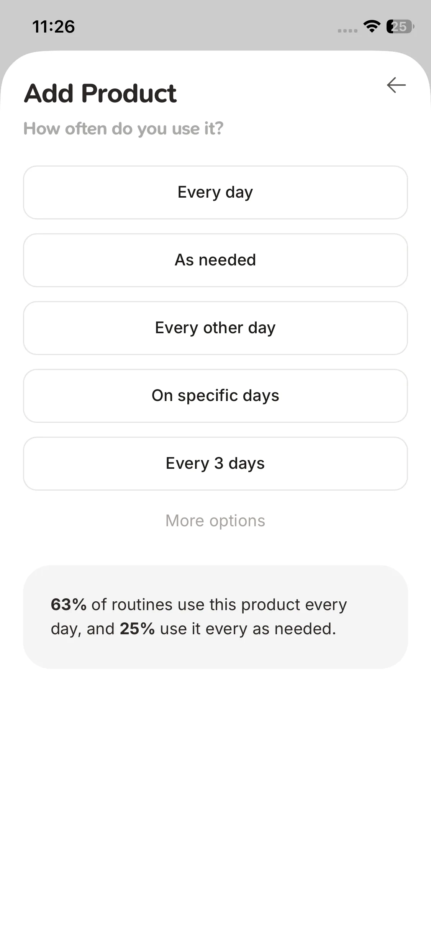
Task: Choose the "As needed" option
Action: point(215,260)
